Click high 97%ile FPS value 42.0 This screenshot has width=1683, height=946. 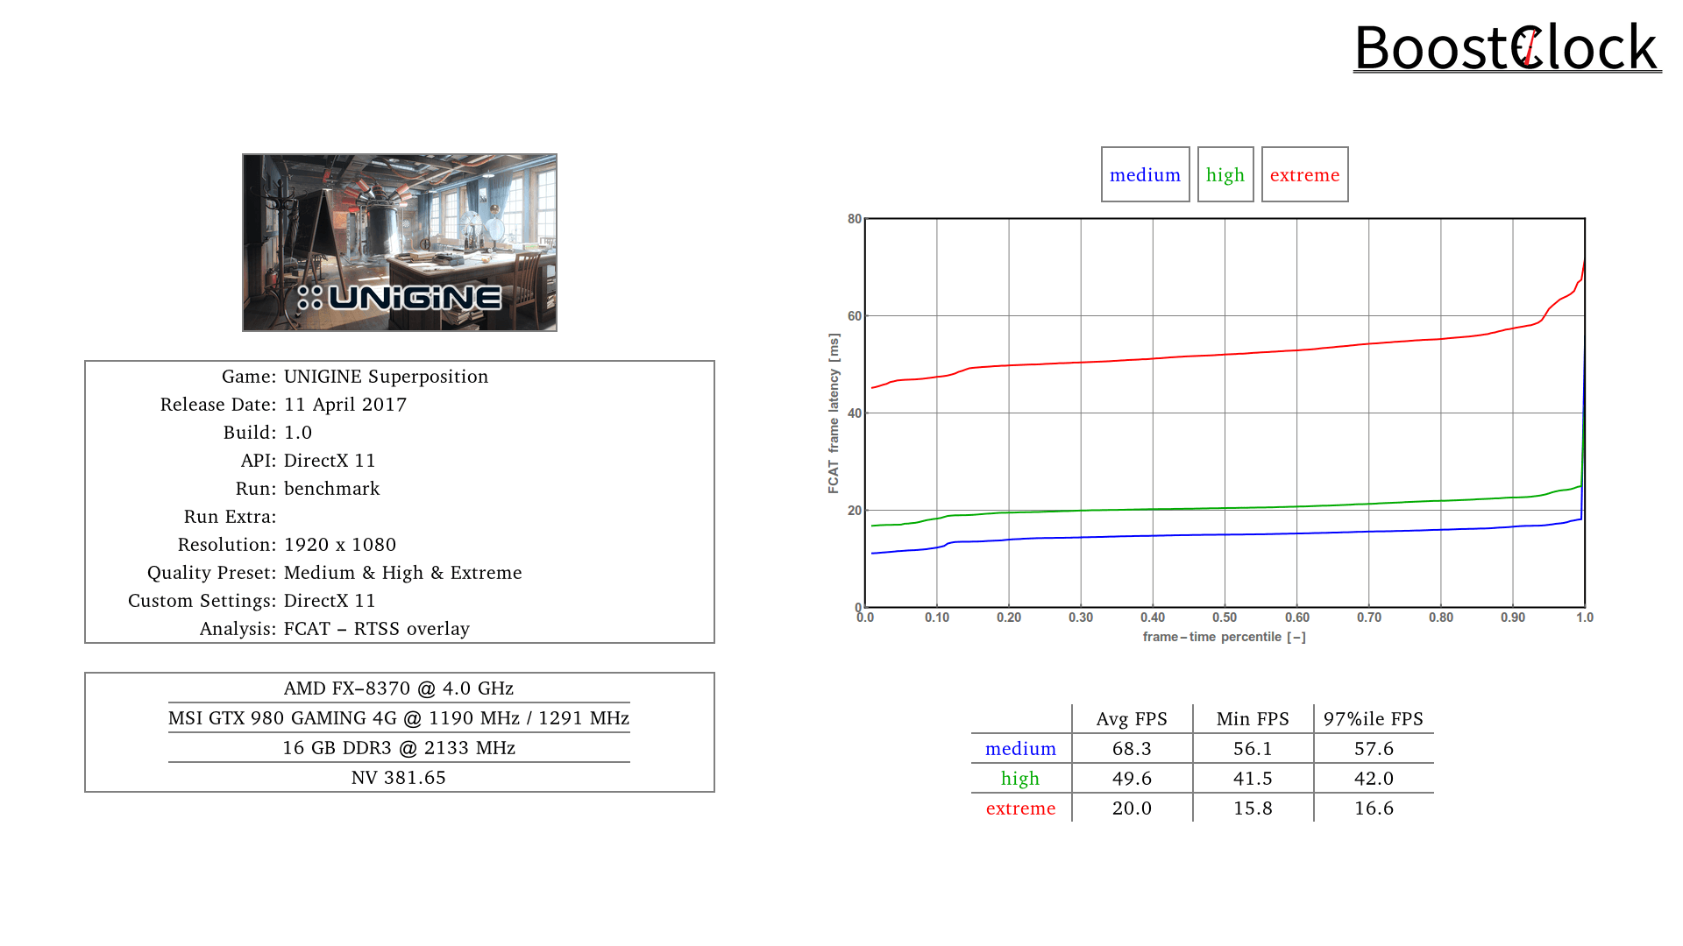1374,779
